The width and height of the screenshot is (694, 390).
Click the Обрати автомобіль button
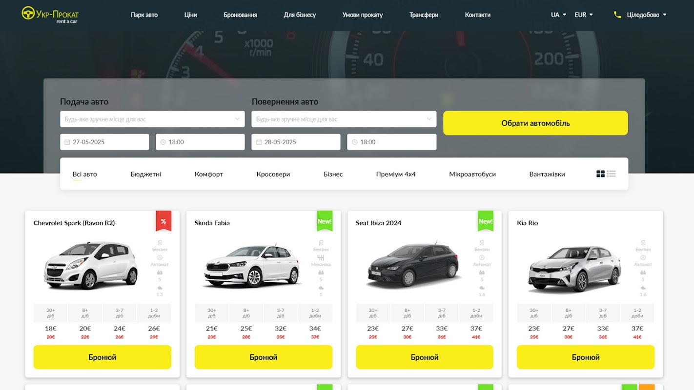pos(535,123)
